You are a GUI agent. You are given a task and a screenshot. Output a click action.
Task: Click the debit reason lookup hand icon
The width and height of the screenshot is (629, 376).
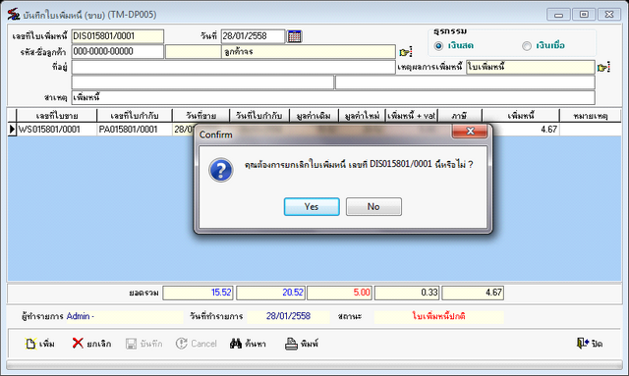(x=603, y=68)
